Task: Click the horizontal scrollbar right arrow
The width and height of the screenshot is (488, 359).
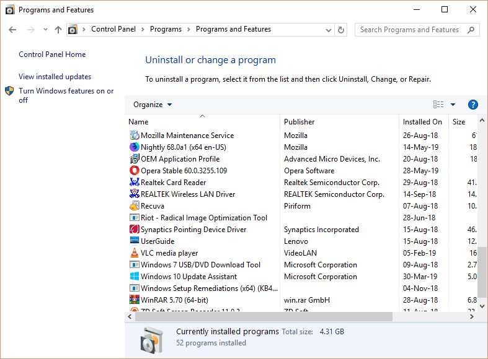Action: click(472, 317)
